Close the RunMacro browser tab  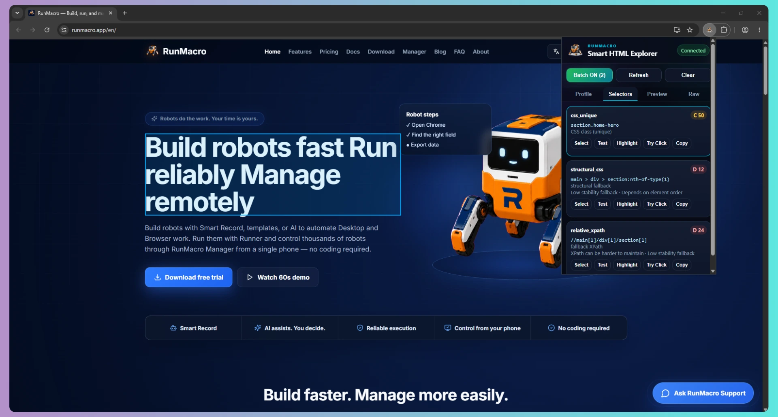click(x=111, y=13)
